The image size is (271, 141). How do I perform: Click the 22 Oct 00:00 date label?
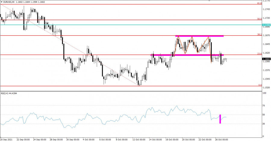coord(205,139)
